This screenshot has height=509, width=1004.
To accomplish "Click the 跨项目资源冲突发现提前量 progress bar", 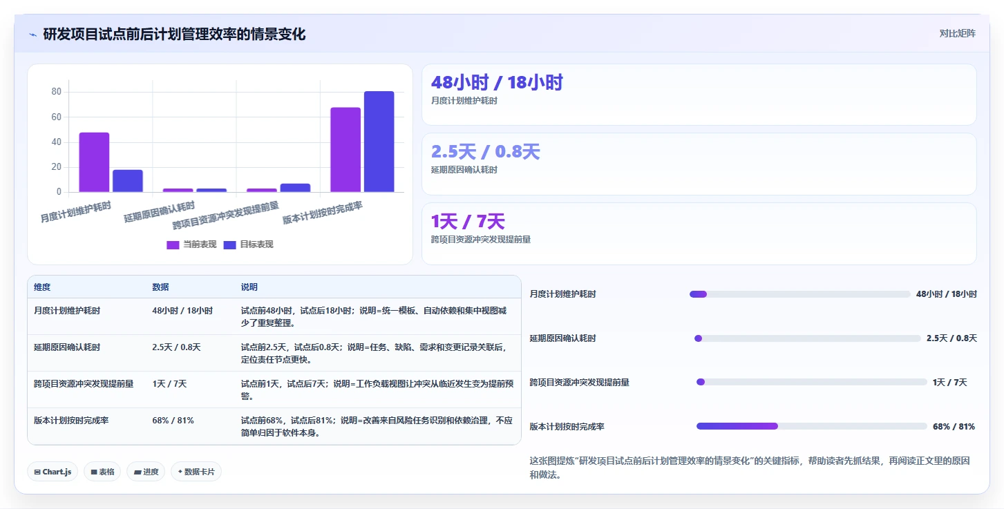I will [811, 382].
